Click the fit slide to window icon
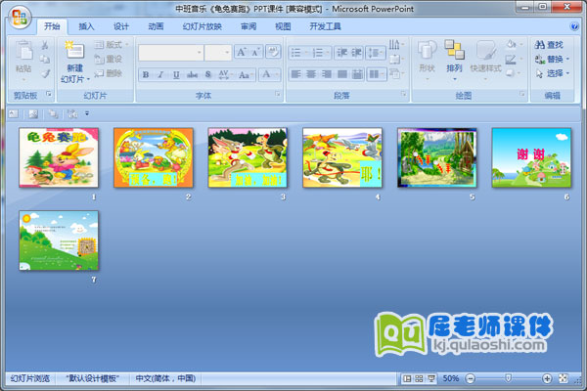Screen dimensions: 587x391 tap(564, 378)
